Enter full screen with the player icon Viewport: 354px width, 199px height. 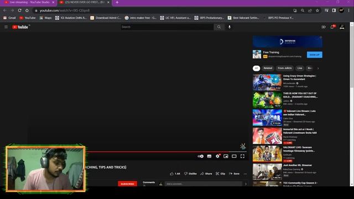pos(242,156)
